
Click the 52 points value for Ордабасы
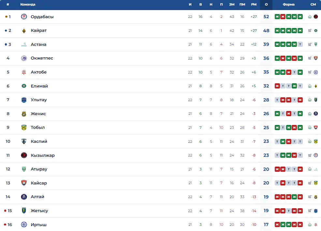pos(266,17)
